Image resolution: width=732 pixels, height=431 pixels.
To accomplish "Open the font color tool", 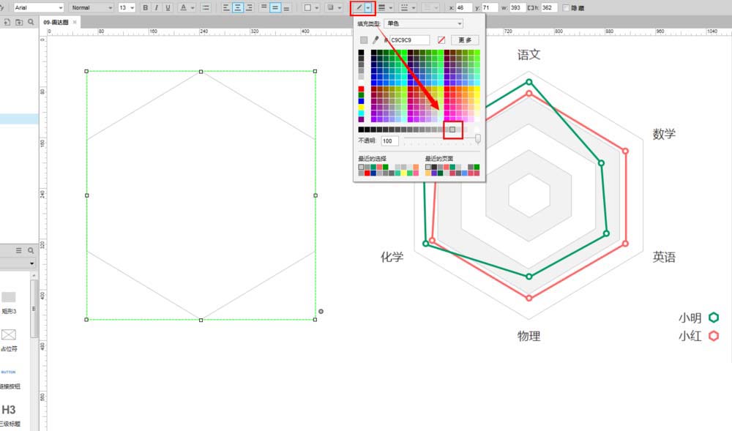I will point(183,7).
